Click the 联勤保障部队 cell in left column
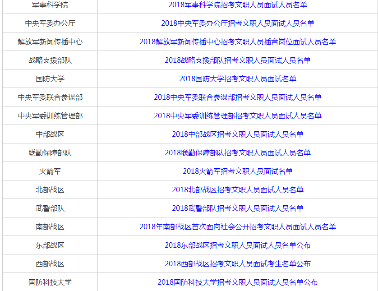Viewport: 378px width, 291px height. tap(50, 152)
